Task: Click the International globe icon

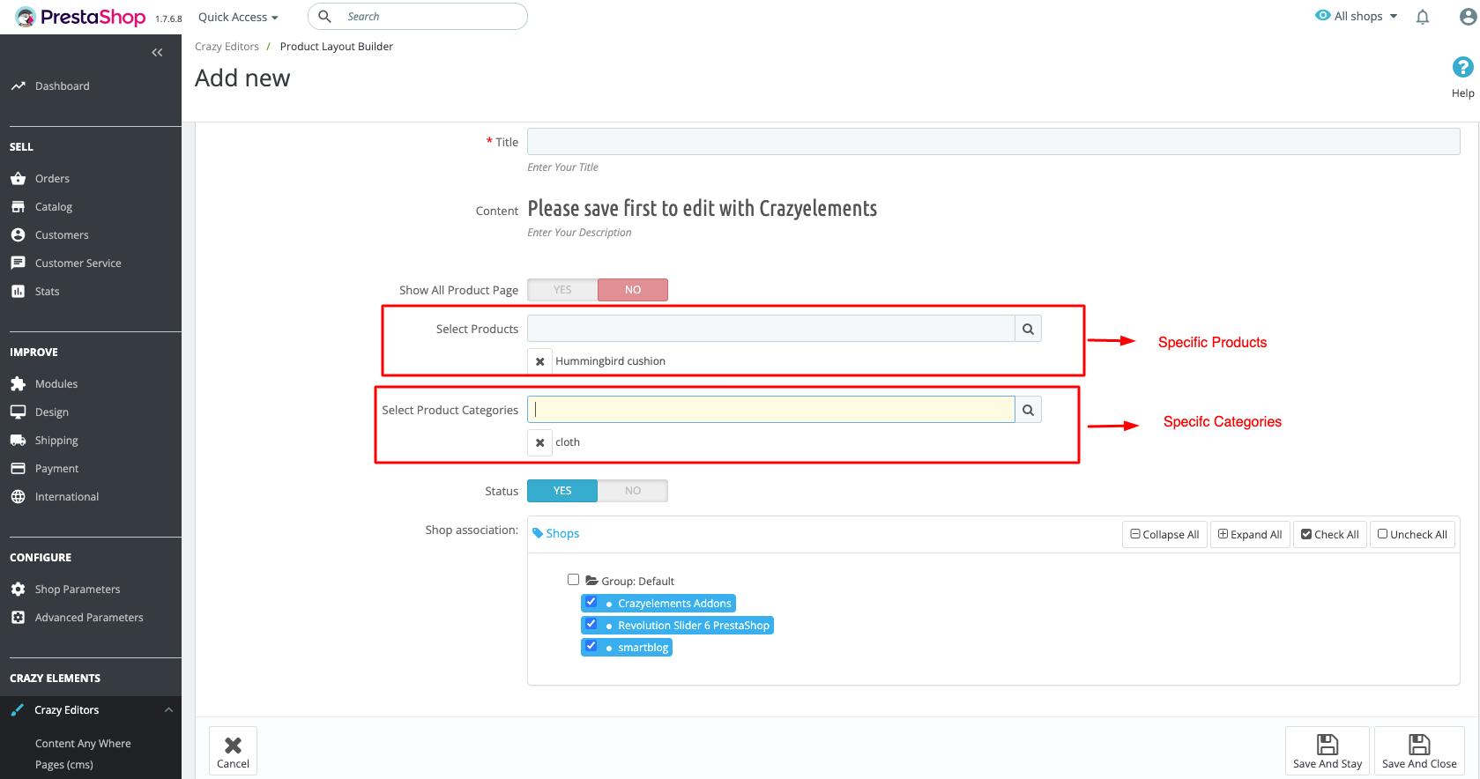Action: point(18,497)
